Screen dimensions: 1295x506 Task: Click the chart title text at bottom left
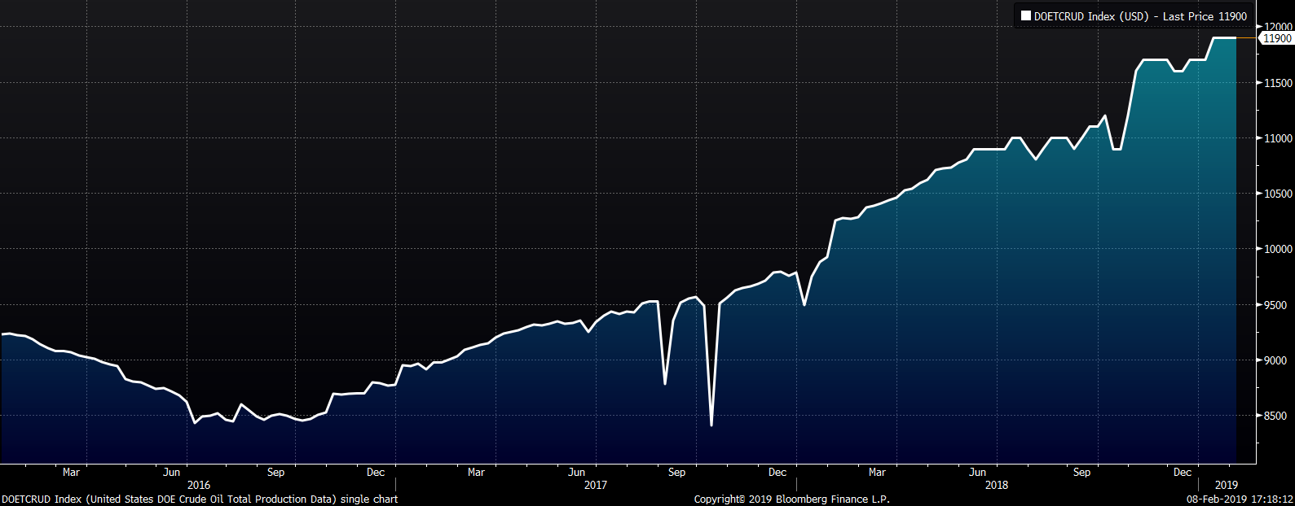point(200,499)
